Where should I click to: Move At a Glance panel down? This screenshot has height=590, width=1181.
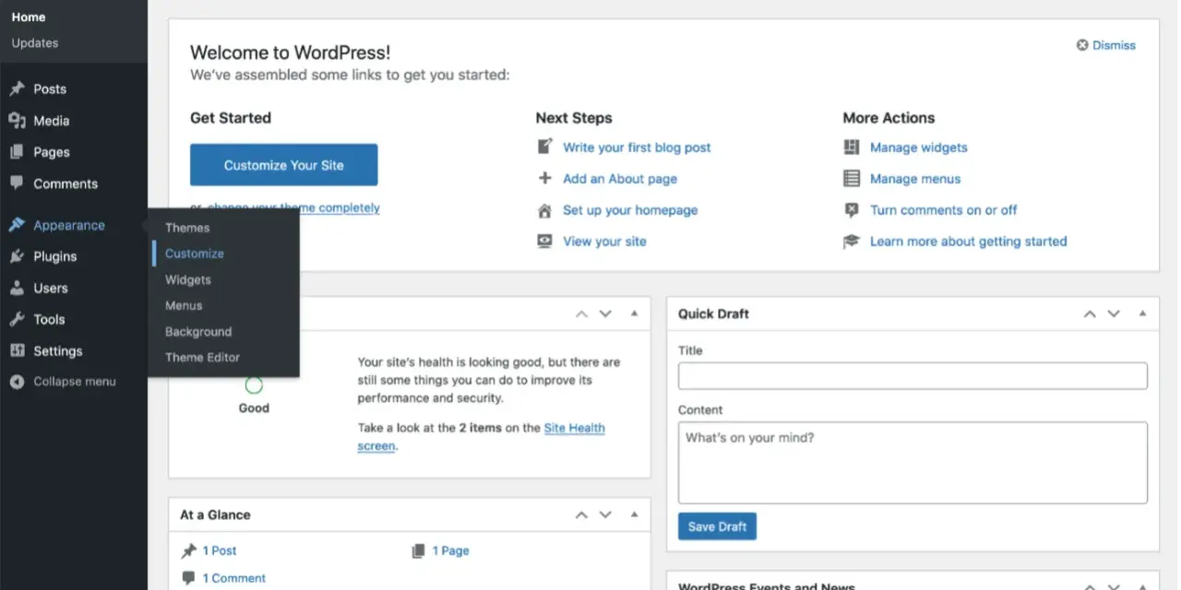pyautogui.click(x=605, y=514)
